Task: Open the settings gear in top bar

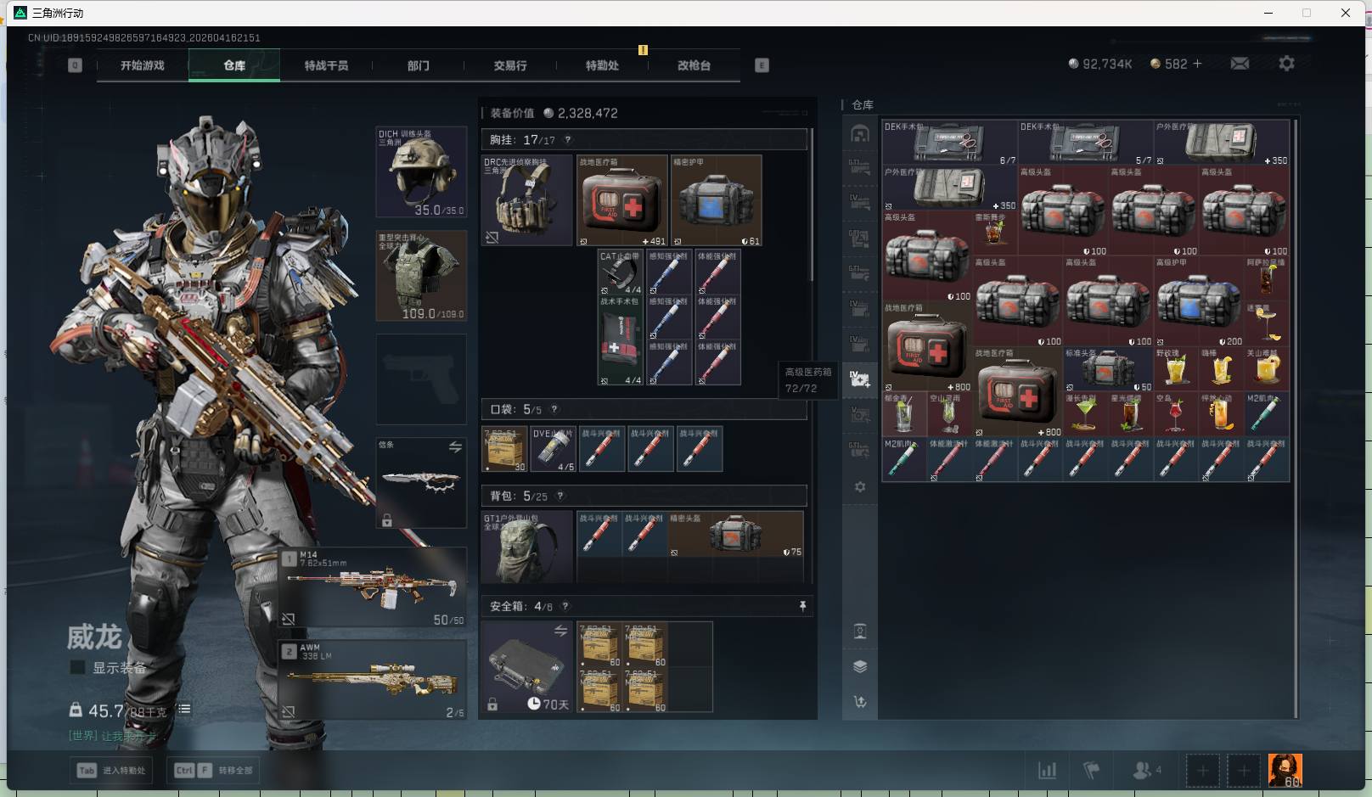Action: [1286, 64]
